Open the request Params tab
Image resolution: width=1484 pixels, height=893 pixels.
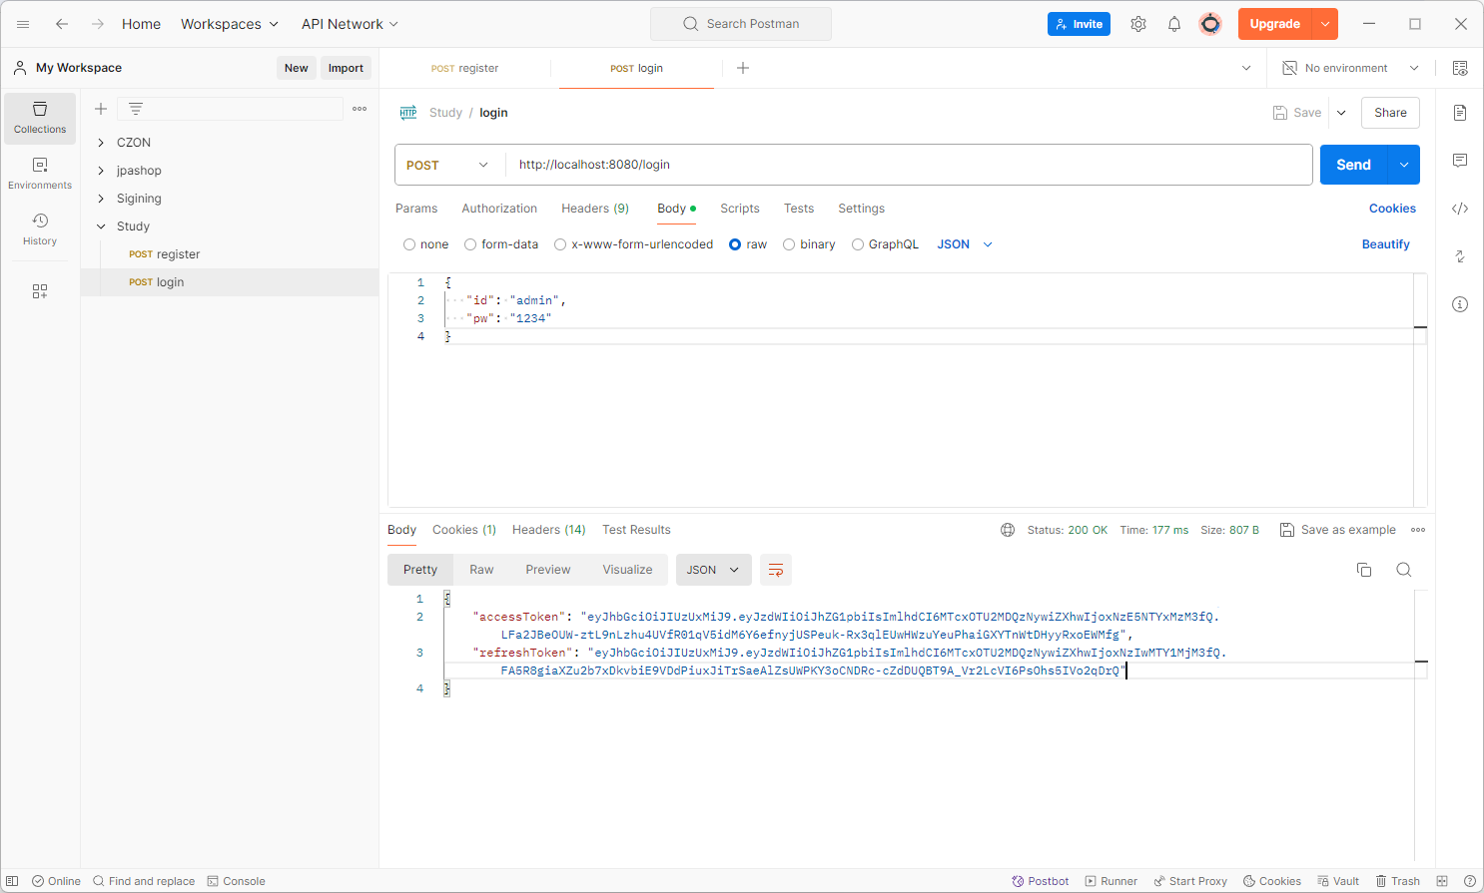416,209
